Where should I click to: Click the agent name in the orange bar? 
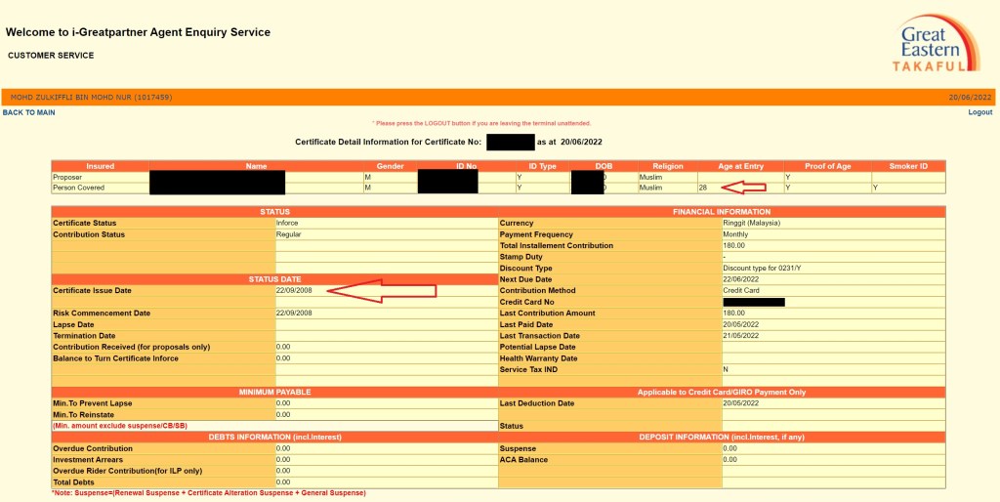click(x=91, y=98)
